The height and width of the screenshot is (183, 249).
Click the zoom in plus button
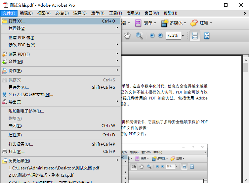pos(160,36)
